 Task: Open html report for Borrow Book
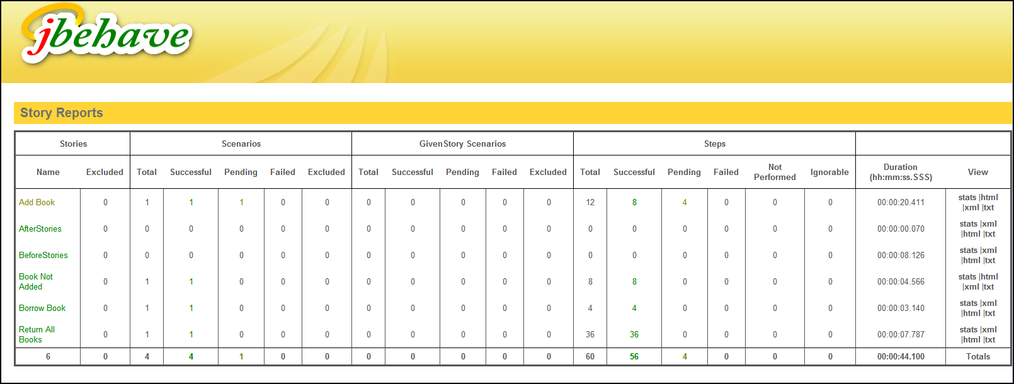tap(971, 313)
